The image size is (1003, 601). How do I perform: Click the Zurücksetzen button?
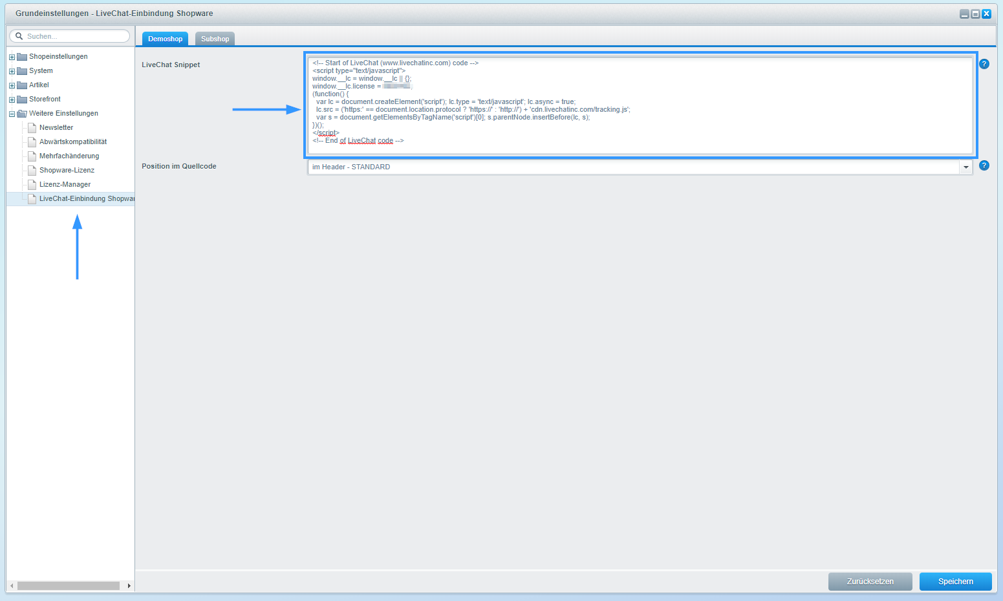point(870,582)
